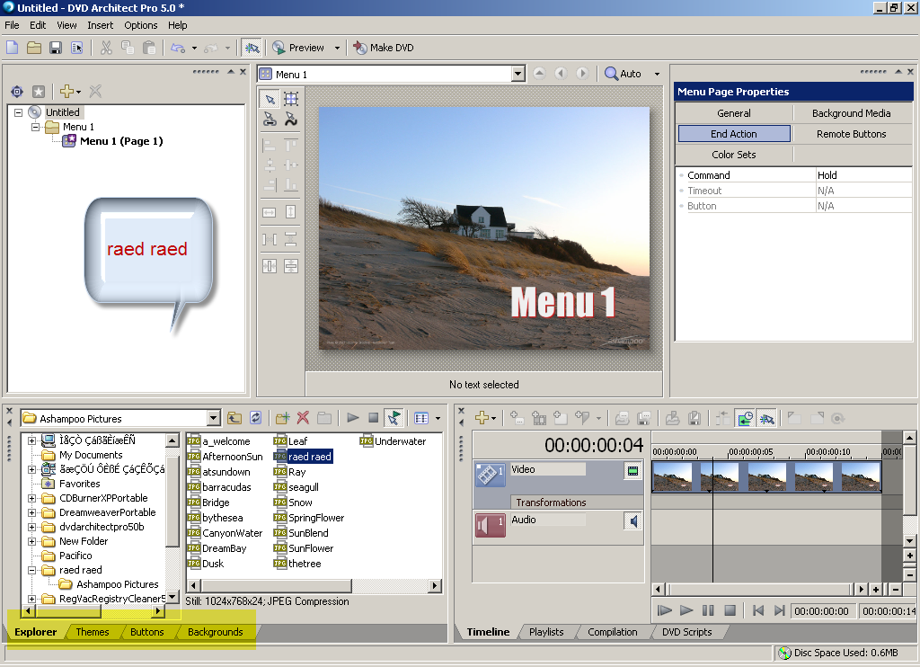Click the blue target icon above the project tree
Image resolution: width=920 pixels, height=667 pixels.
pyautogui.click(x=17, y=92)
